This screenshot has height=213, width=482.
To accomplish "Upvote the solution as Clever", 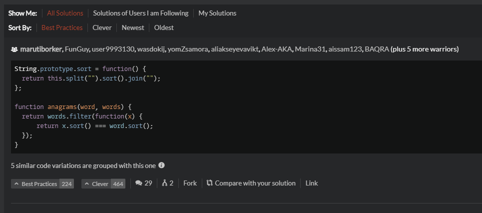I will point(103,184).
